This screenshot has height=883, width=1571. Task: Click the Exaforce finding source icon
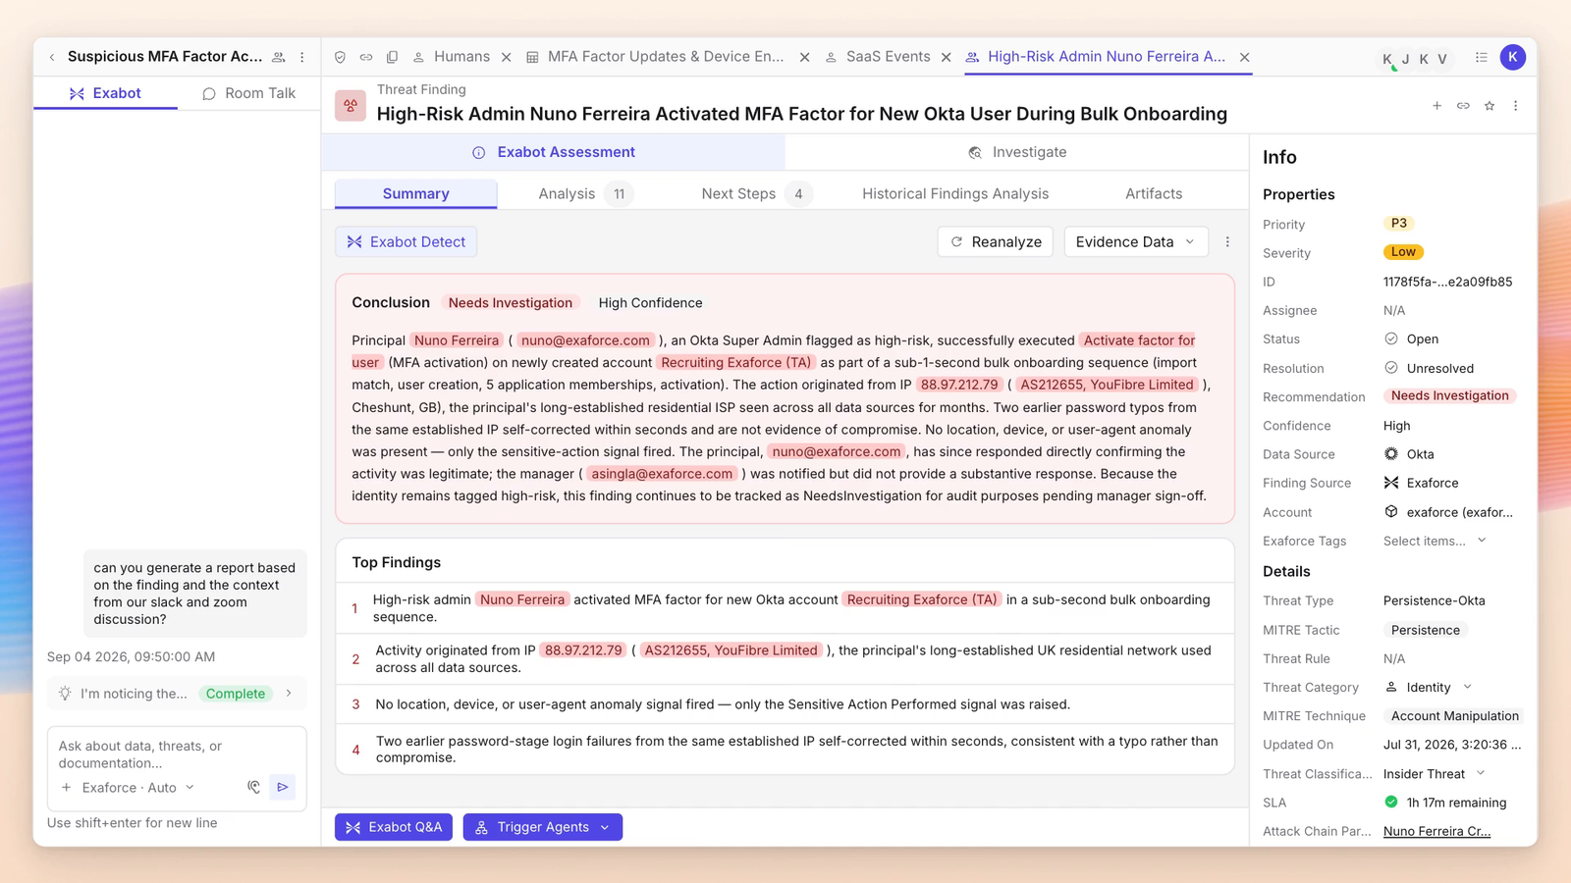1391,483
